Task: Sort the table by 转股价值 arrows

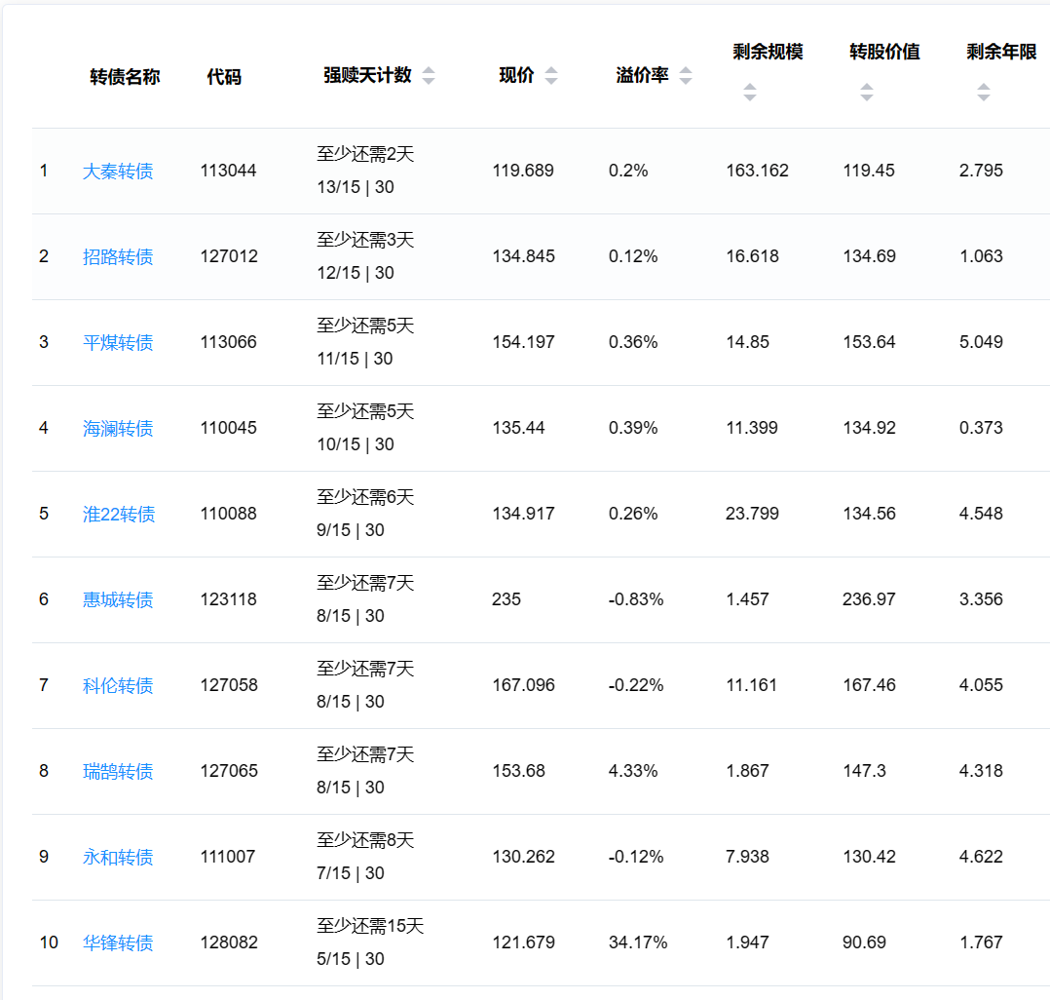Action: [x=866, y=93]
